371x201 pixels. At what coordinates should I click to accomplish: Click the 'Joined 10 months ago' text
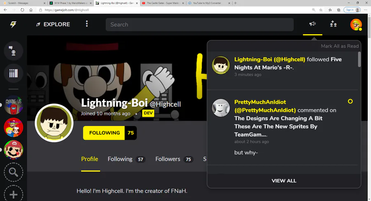click(106, 114)
